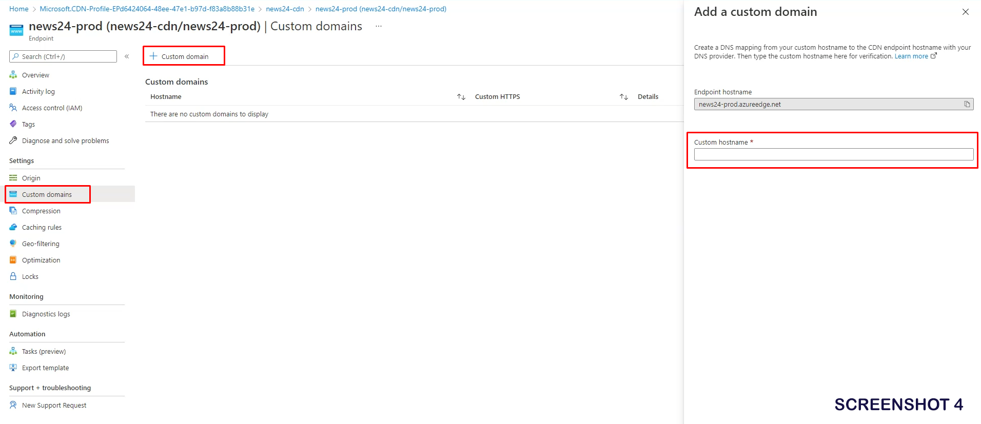
Task: Click the copy icon for Endpoint hostname
Action: tap(967, 104)
